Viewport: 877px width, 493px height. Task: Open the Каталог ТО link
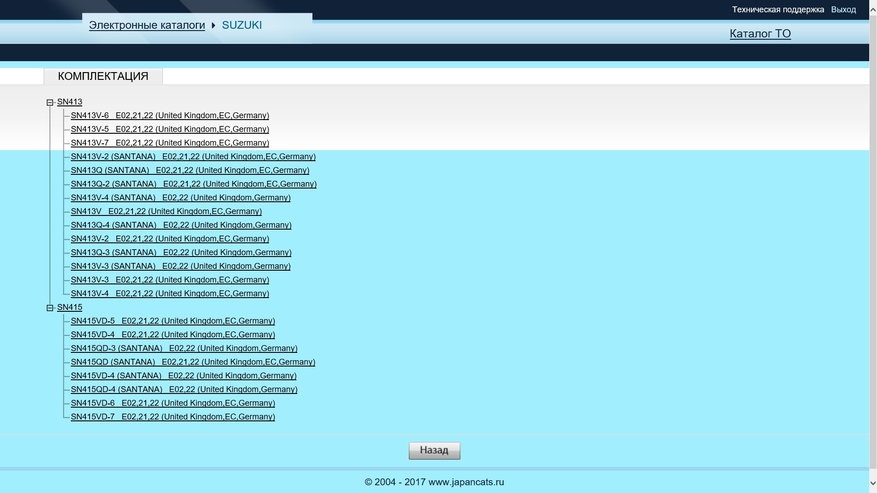(760, 34)
